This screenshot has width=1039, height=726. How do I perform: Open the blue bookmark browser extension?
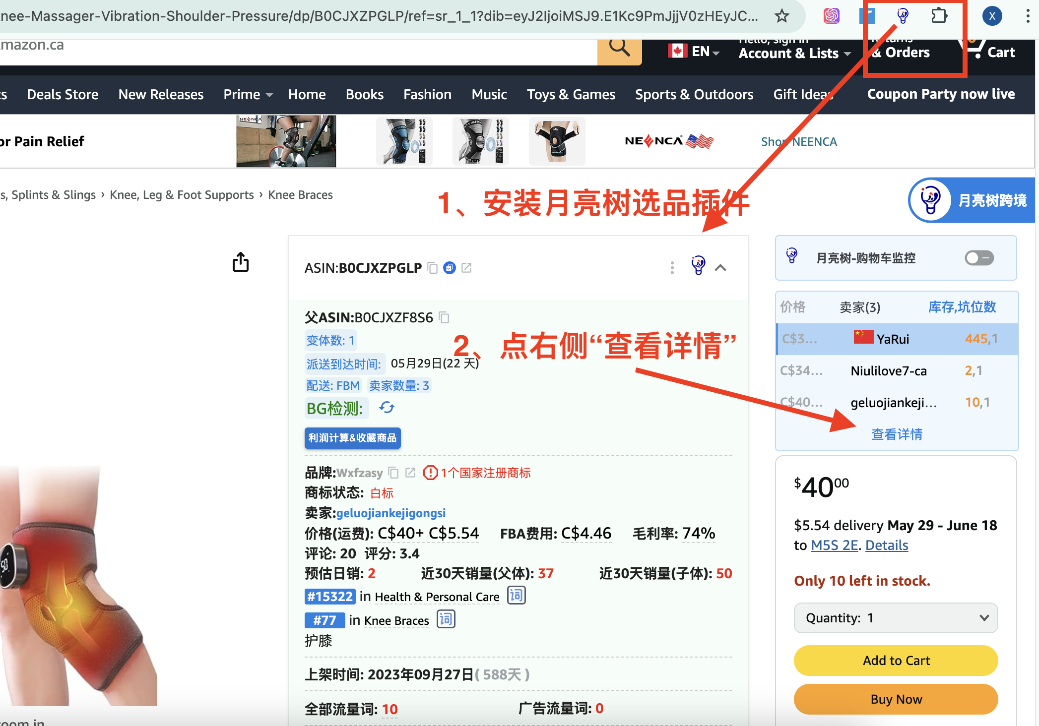coord(867,16)
